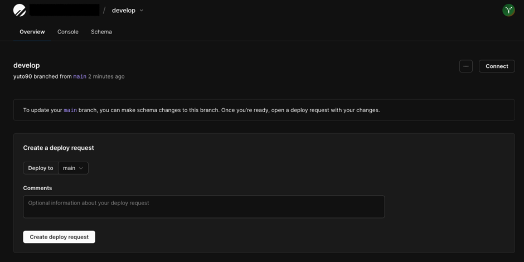Open the Schema tab
This screenshot has width=524, height=262.
[101, 32]
